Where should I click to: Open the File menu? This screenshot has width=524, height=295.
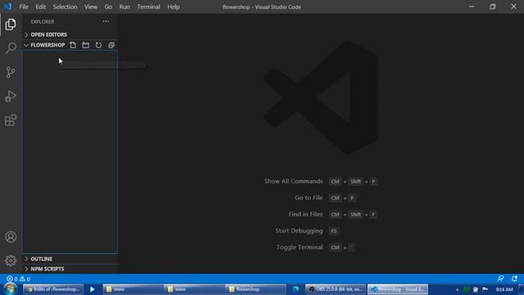tap(24, 7)
